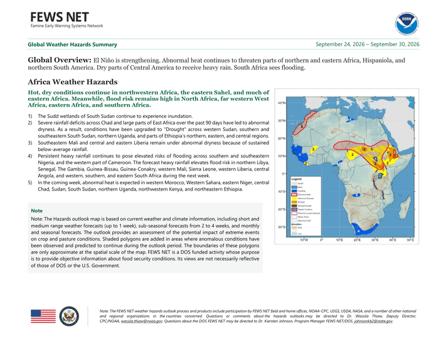Click the flooding polygon over South Africa

pyautogui.click(x=363, y=229)
